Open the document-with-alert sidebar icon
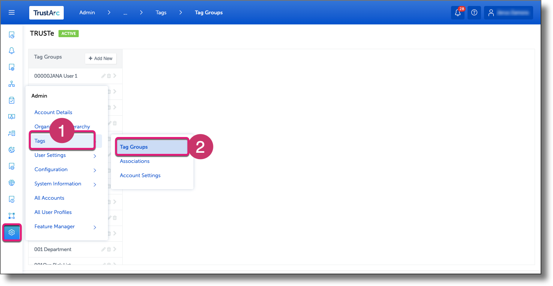Screen dimensions: 553x286 [x=12, y=199]
